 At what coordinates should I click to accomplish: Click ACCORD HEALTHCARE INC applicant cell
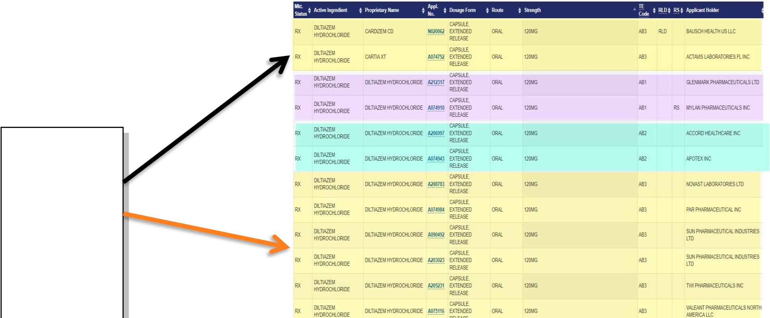713,133
